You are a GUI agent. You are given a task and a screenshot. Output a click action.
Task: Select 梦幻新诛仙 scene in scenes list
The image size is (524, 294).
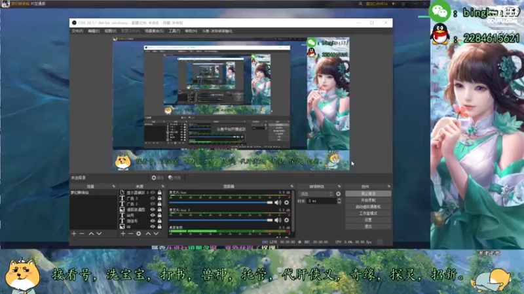(94, 192)
